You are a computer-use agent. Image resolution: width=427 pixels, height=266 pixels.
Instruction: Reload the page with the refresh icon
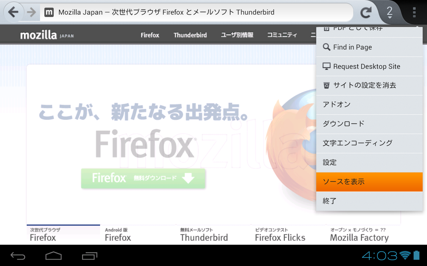coord(366,13)
